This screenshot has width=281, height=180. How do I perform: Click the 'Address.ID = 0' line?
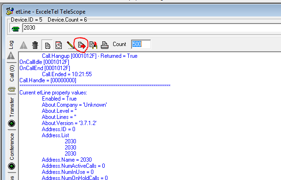(58, 129)
